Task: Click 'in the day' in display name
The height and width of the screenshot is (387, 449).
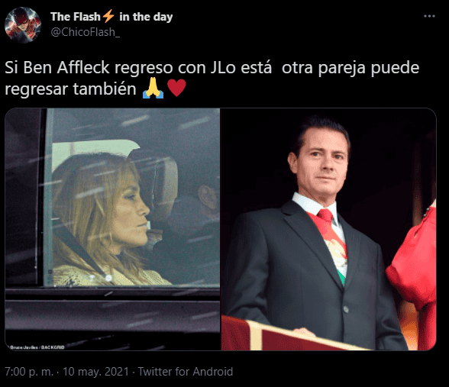Action: click(x=146, y=17)
